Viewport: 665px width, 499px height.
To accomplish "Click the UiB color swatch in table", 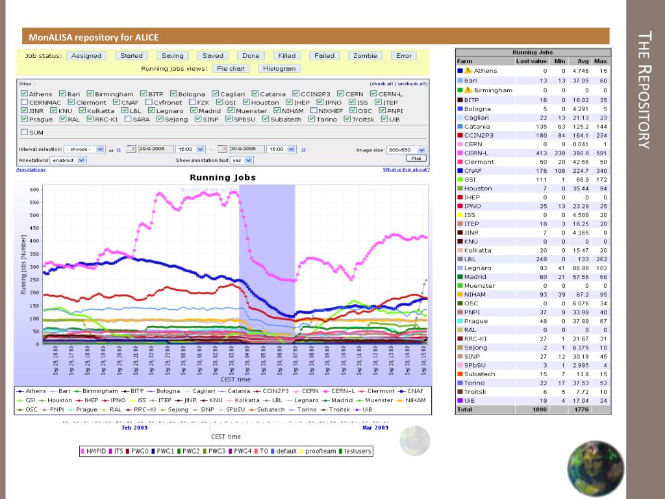I will click(460, 400).
